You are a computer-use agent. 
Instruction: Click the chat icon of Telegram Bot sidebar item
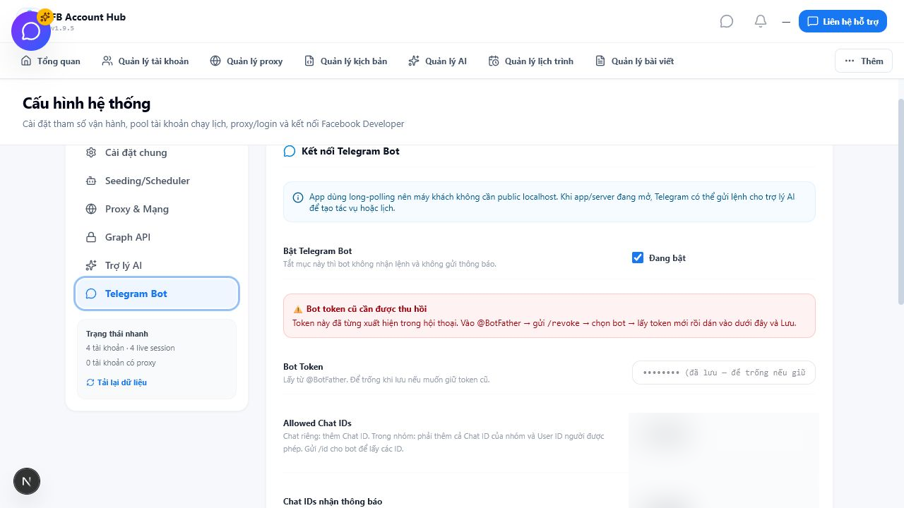pos(91,294)
